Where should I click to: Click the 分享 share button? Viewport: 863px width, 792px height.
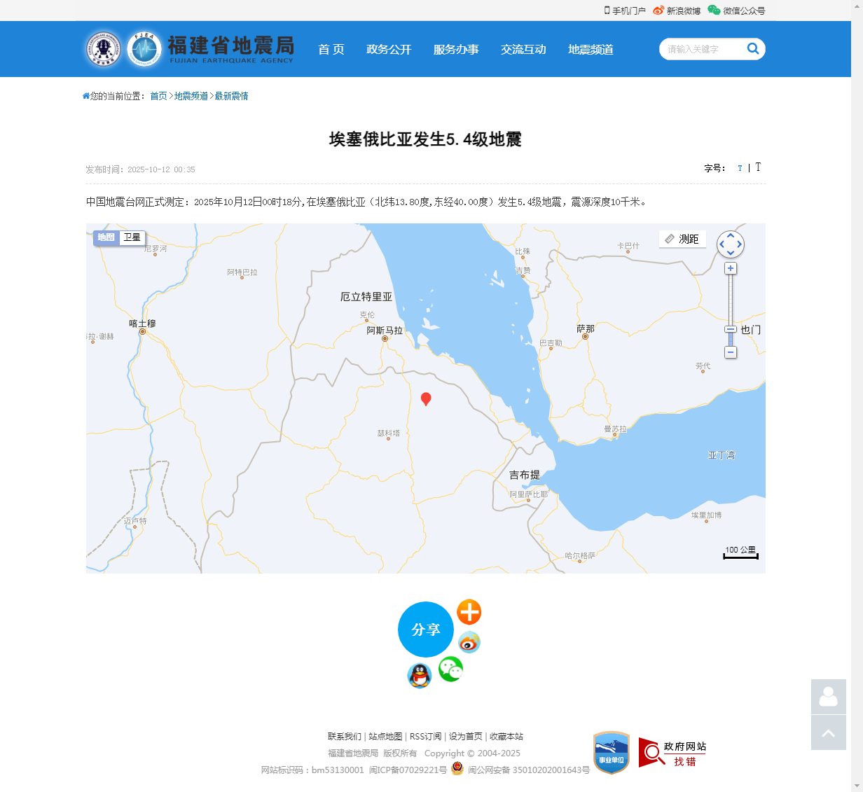click(426, 630)
